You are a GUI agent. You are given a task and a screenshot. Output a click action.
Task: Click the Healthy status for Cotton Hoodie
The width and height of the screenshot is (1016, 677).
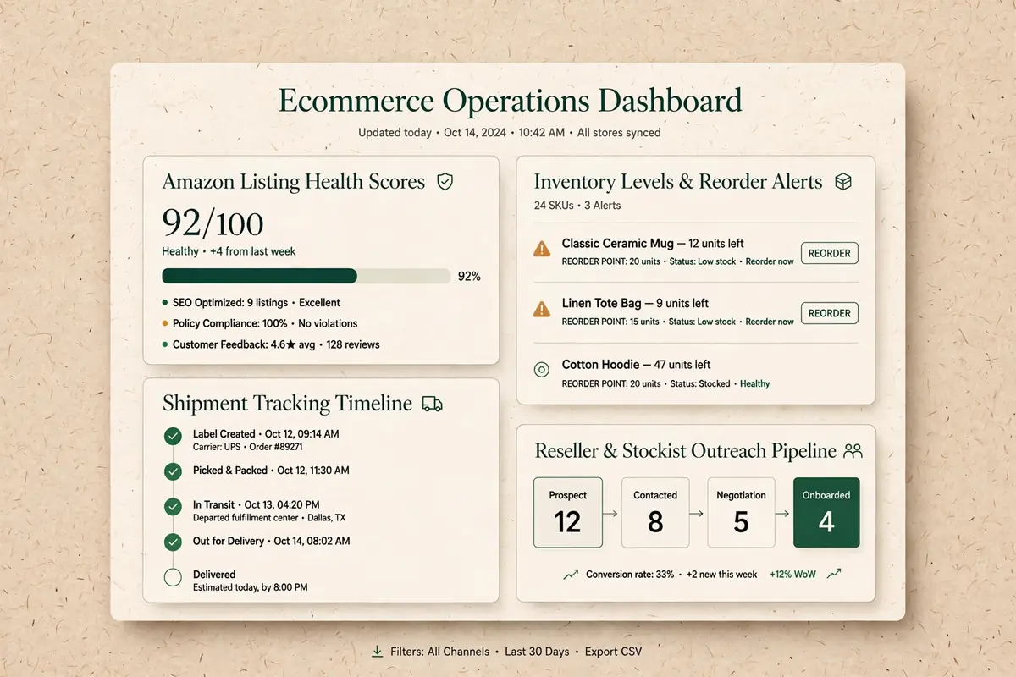(x=755, y=383)
